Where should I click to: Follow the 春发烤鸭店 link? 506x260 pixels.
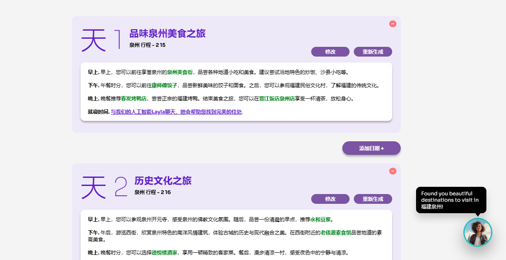click(x=134, y=99)
